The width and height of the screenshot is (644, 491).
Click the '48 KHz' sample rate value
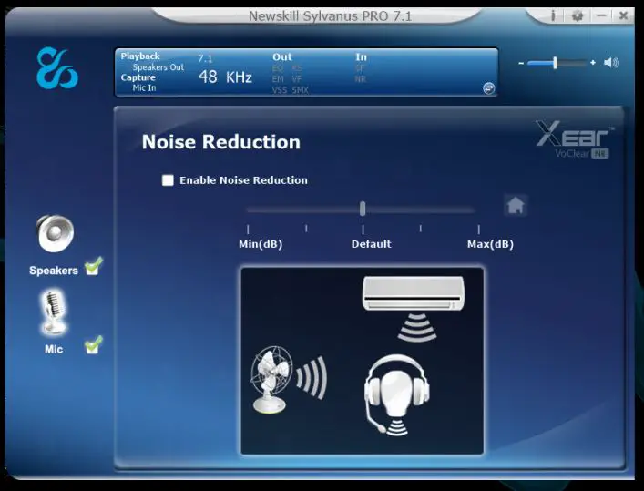click(225, 77)
